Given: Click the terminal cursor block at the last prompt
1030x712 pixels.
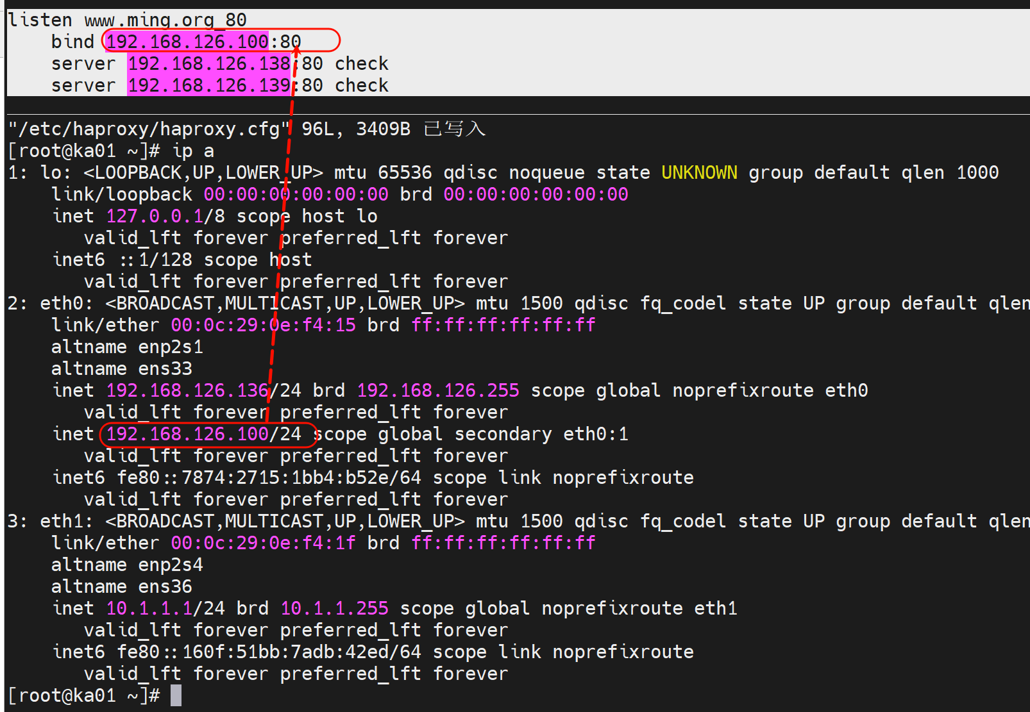Looking at the screenshot, I should coord(176,695).
